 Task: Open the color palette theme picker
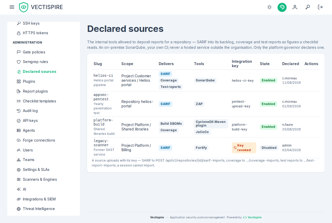pyautogui.click(x=282, y=7)
